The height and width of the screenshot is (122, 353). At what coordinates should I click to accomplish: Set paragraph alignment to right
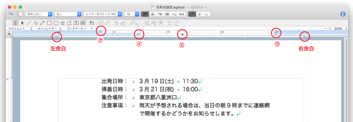160,14
